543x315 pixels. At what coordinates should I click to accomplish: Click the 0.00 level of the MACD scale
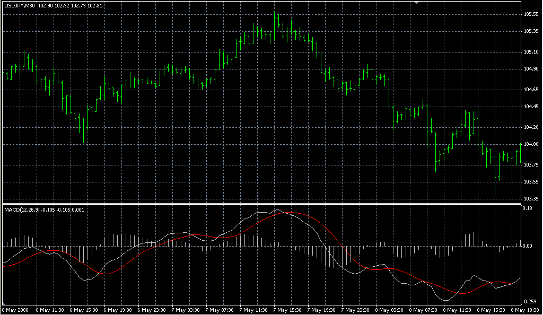pyautogui.click(x=528, y=246)
